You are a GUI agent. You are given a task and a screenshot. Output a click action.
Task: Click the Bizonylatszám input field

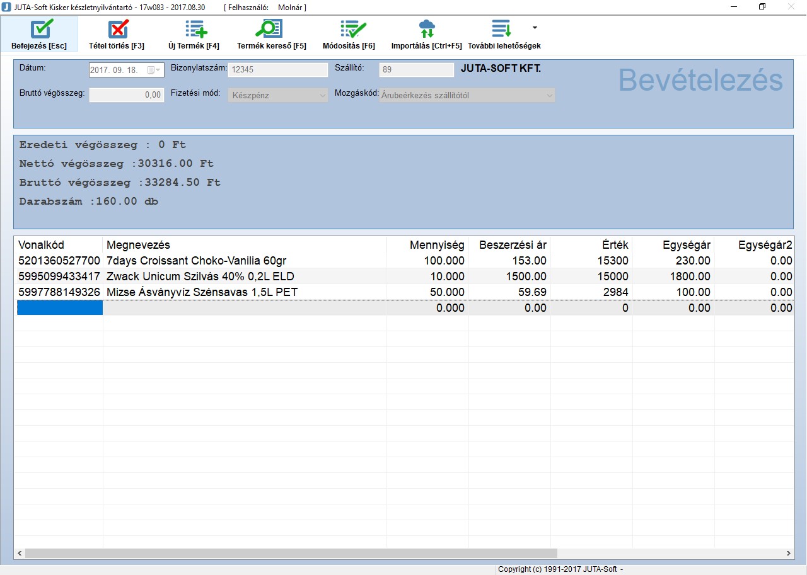pyautogui.click(x=277, y=70)
